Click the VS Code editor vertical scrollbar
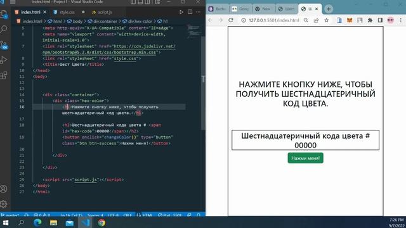Screen dimensions: 406x228 tap(203, 83)
